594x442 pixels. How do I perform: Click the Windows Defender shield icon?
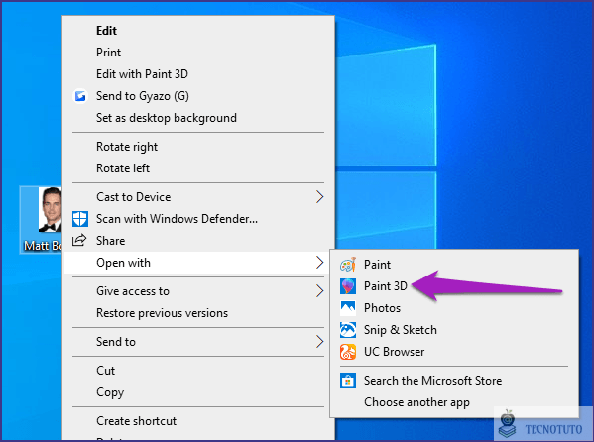pos(80,219)
